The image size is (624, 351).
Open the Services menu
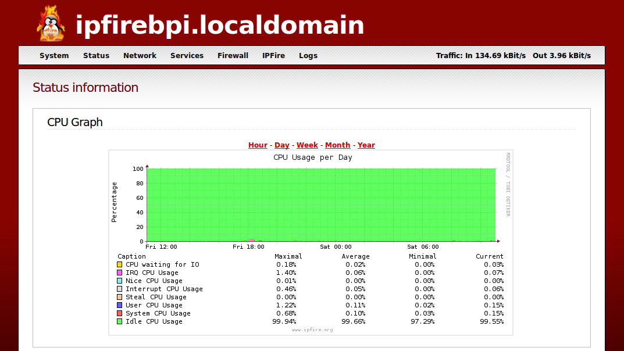pyautogui.click(x=187, y=56)
